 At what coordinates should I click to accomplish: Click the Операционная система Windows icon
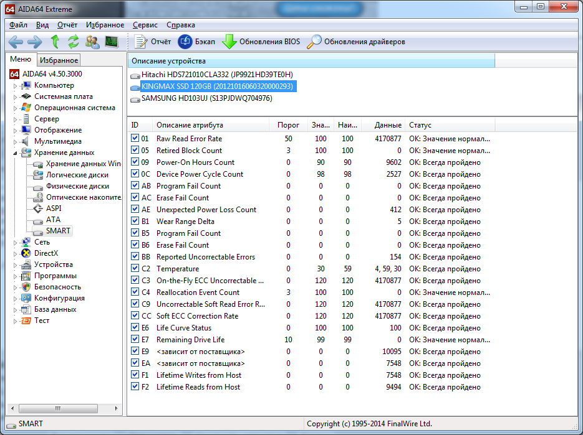coord(26,108)
